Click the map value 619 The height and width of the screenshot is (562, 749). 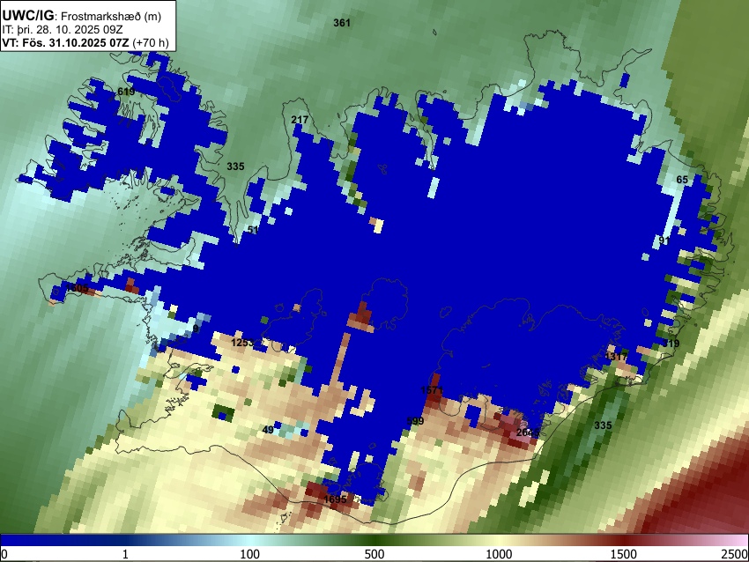126,92
